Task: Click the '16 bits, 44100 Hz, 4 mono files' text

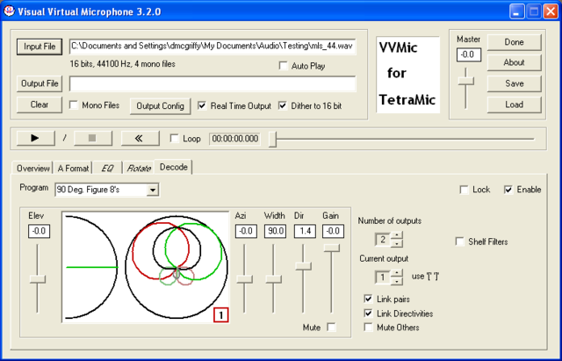Action: [x=123, y=64]
